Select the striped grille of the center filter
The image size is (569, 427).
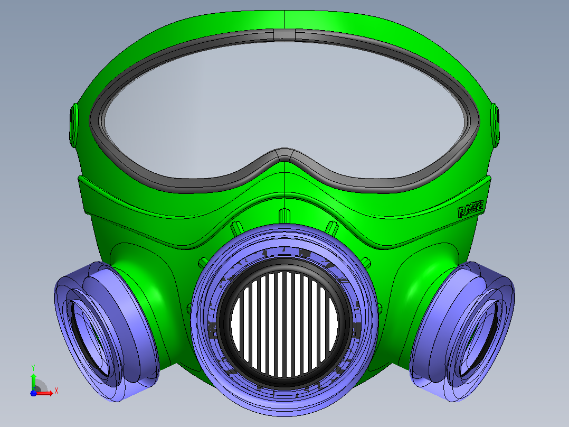tap(284, 324)
